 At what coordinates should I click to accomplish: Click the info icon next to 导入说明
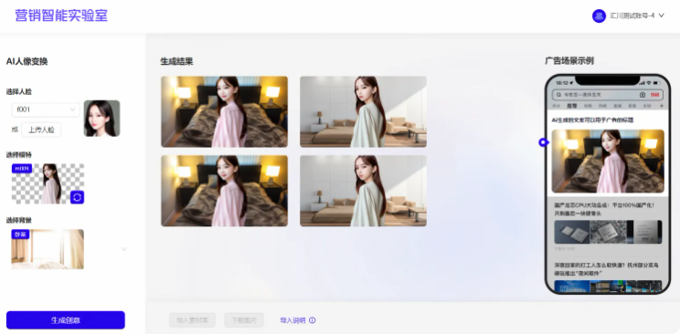(x=313, y=320)
